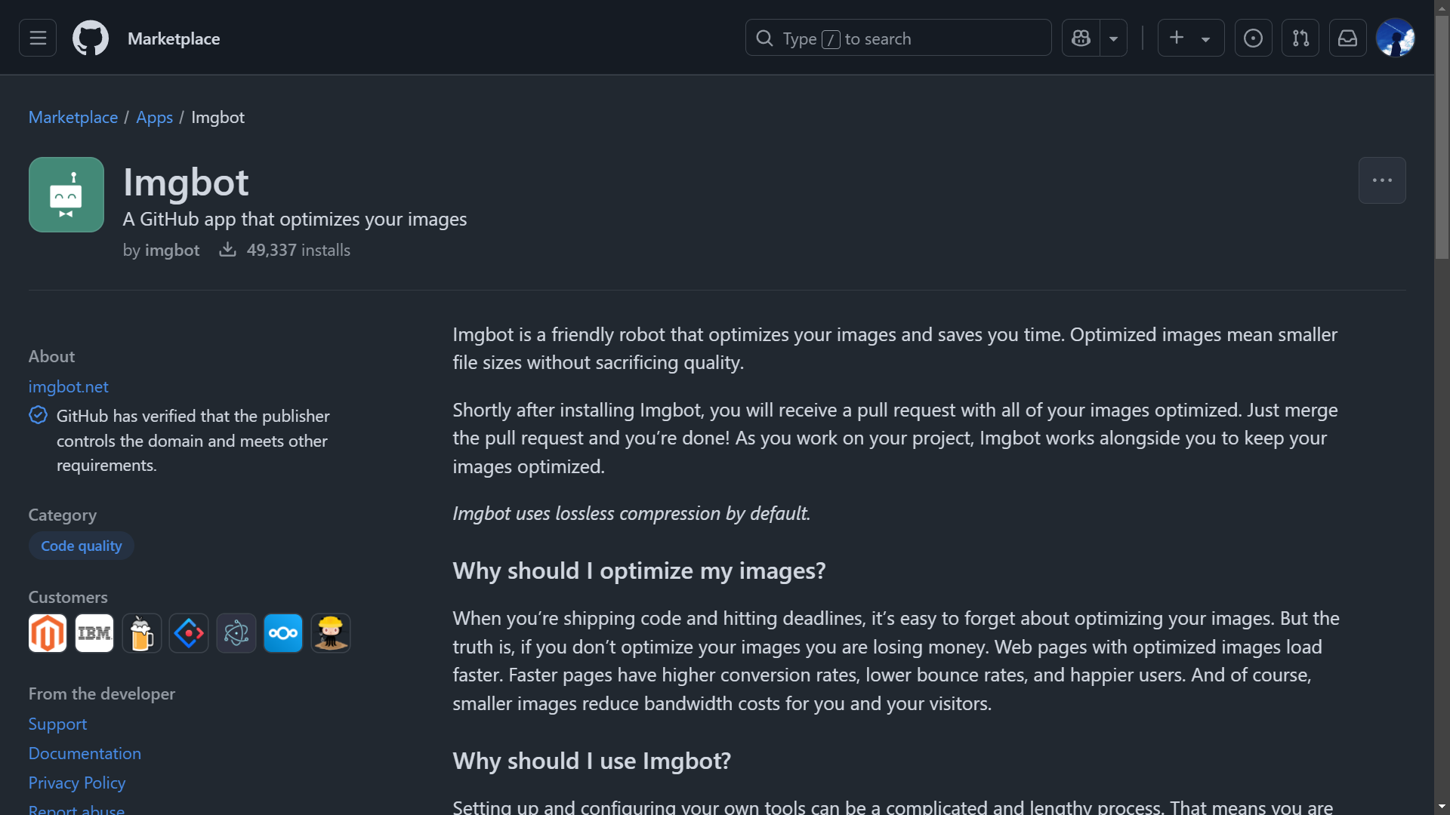This screenshot has width=1450, height=815.
Task: Go to Marketplace breadcrumb link
Action: click(73, 117)
